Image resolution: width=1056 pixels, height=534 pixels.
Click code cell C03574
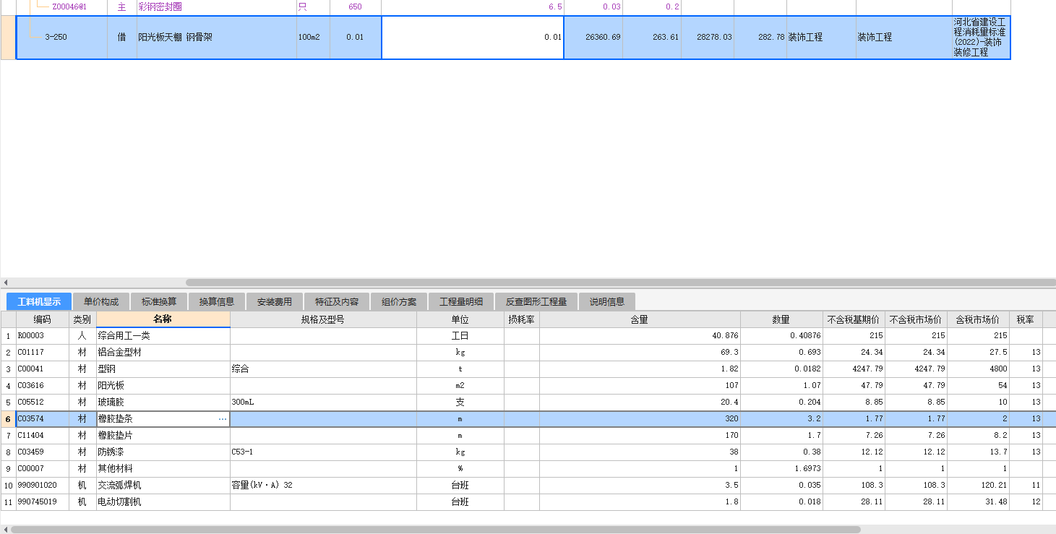click(42, 419)
